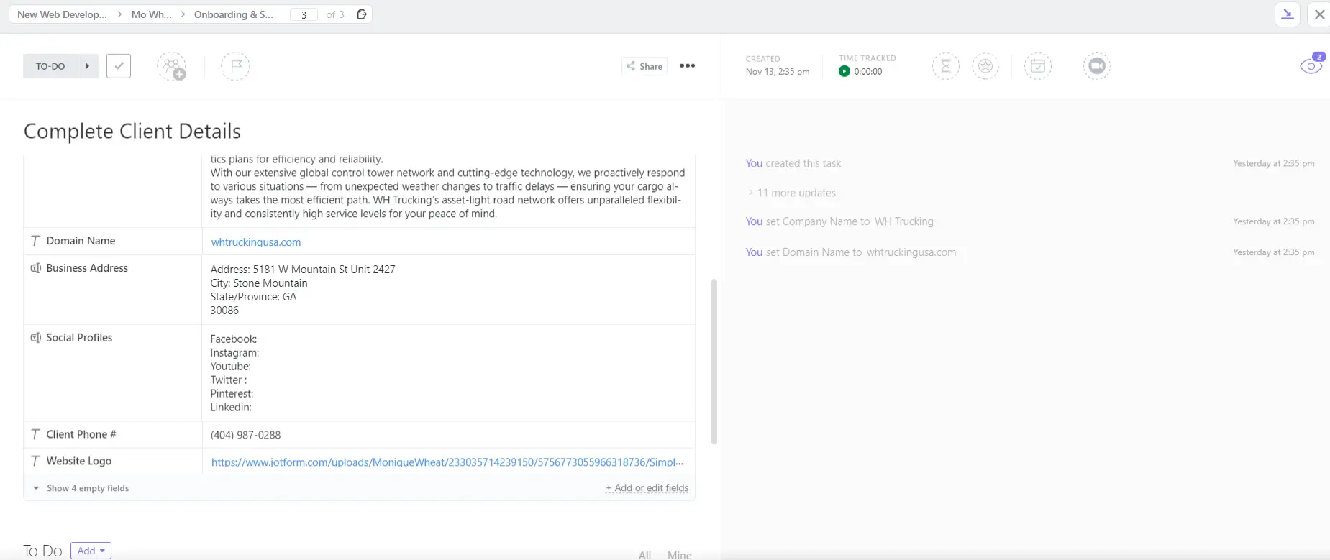Screen dimensions: 1330x560
Task: Set priority with the flag icon
Action: click(235, 66)
